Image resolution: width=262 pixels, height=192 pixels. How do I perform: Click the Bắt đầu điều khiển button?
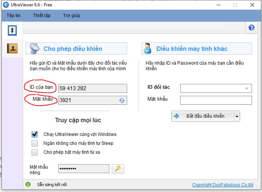point(203,116)
